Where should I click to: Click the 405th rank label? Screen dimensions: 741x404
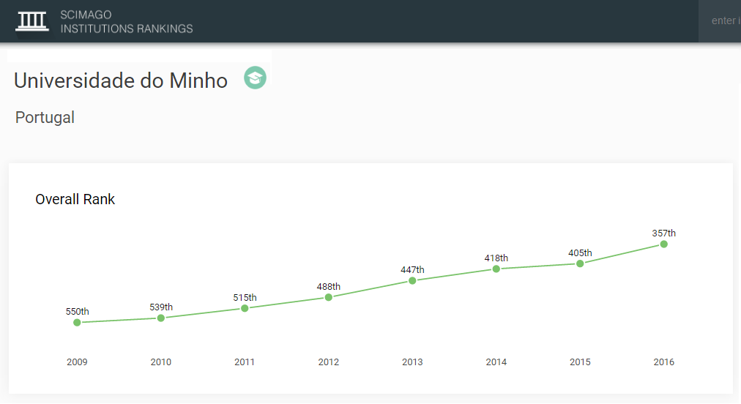point(580,252)
